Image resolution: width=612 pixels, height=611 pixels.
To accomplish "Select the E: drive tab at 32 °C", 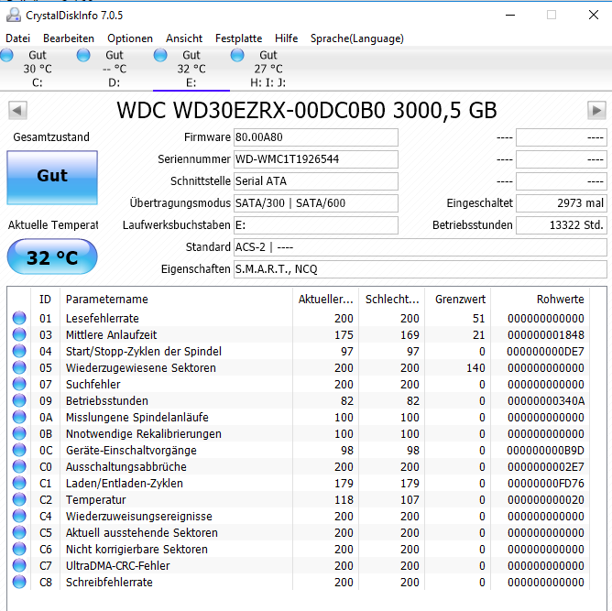I will (x=191, y=69).
